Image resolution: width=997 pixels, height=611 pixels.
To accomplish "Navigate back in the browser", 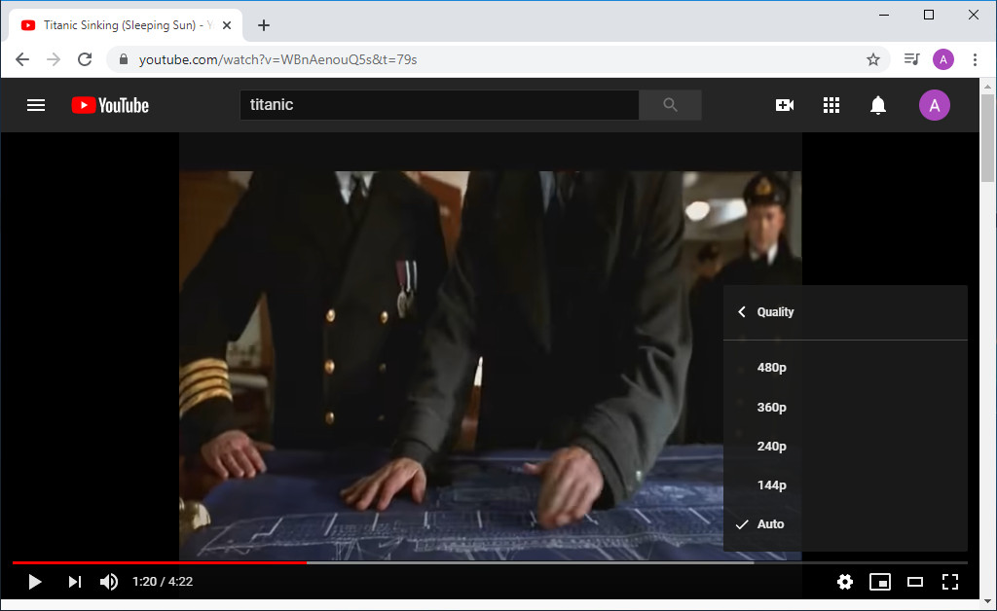I will coord(22,59).
